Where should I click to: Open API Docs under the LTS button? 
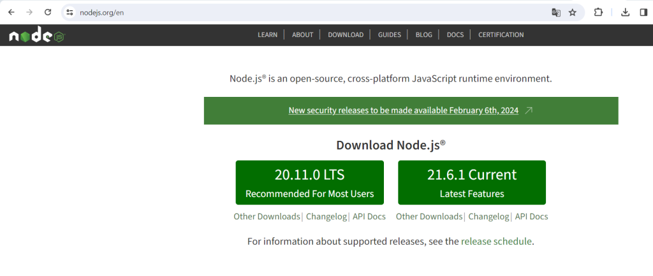coord(369,217)
